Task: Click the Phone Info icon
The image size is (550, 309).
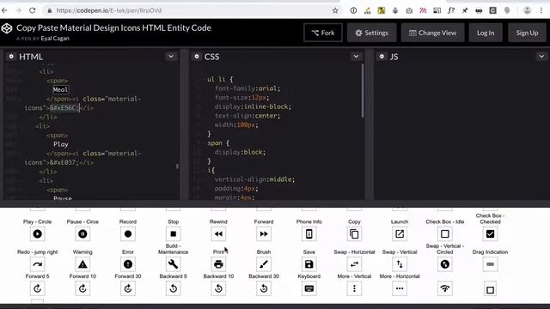Action: [309, 234]
